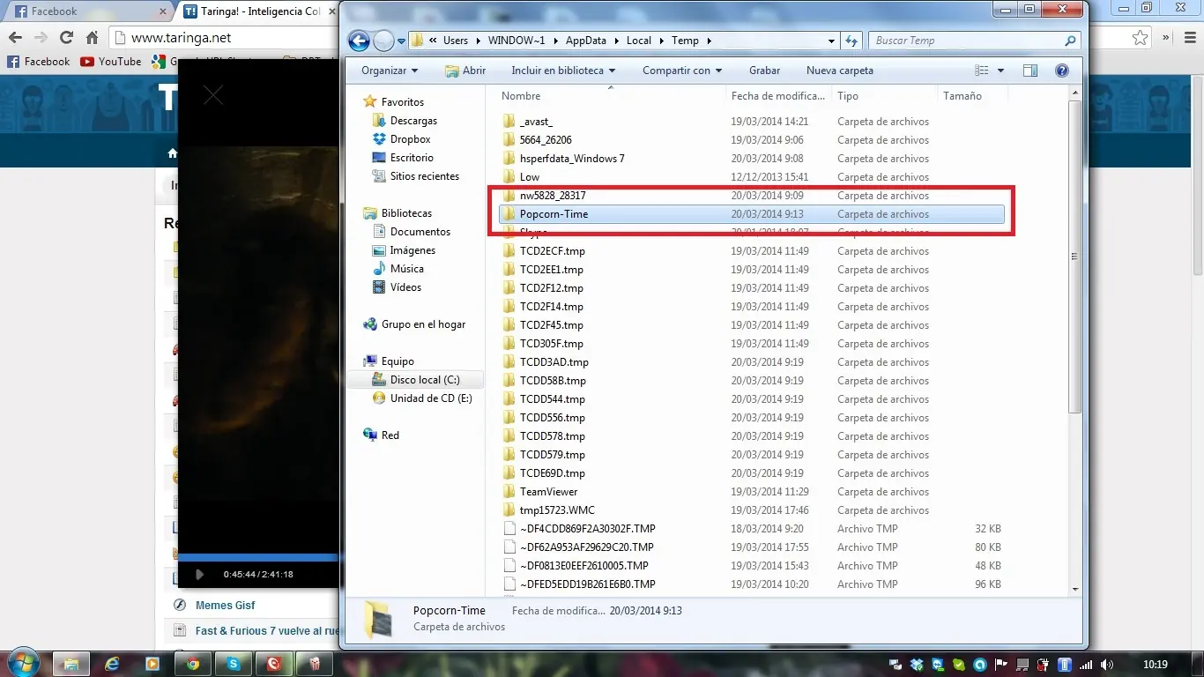Screen dimensions: 1204x677
Task: Click Nueva carpeta button
Action: point(840,71)
